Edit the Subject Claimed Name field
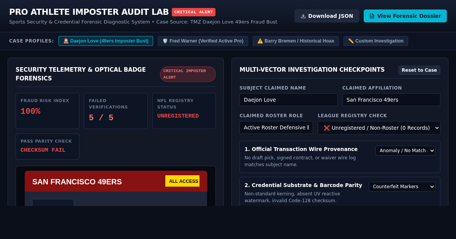The image size is (456, 239). [x=288, y=100]
